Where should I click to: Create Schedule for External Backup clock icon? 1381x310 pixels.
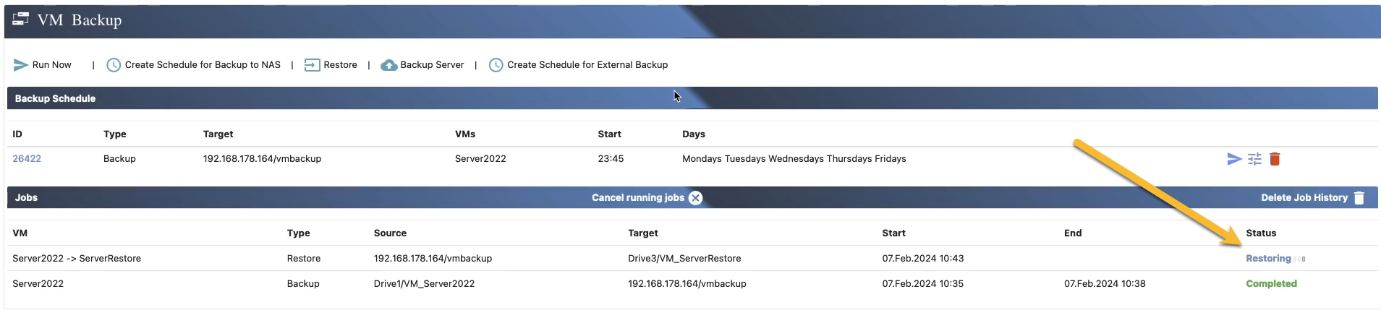tap(496, 65)
